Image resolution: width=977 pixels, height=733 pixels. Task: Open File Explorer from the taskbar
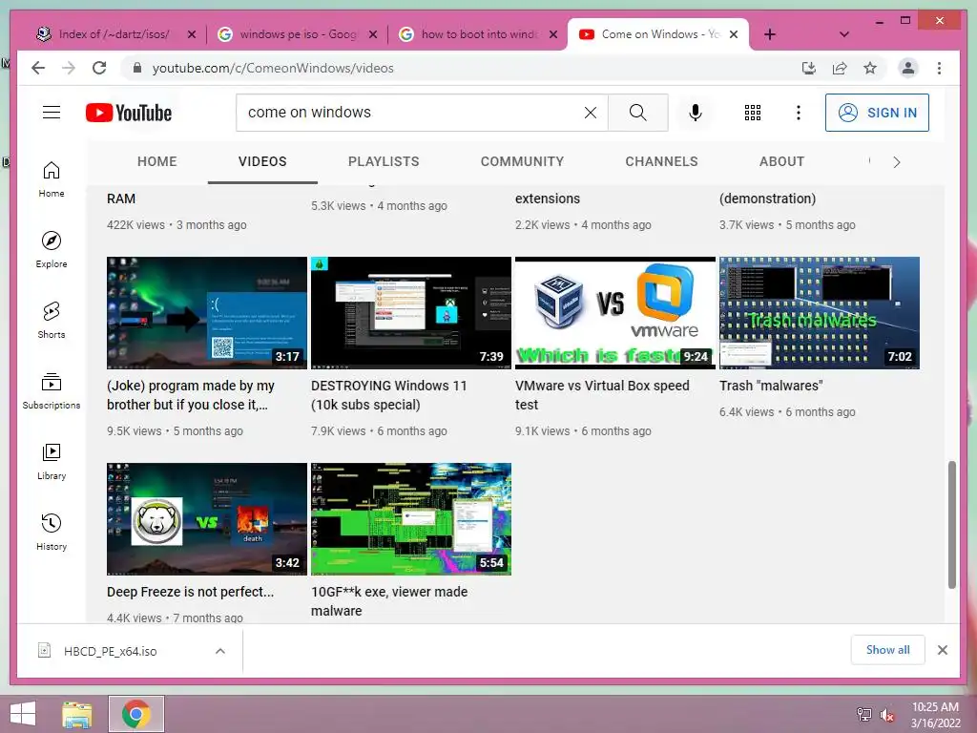76,714
